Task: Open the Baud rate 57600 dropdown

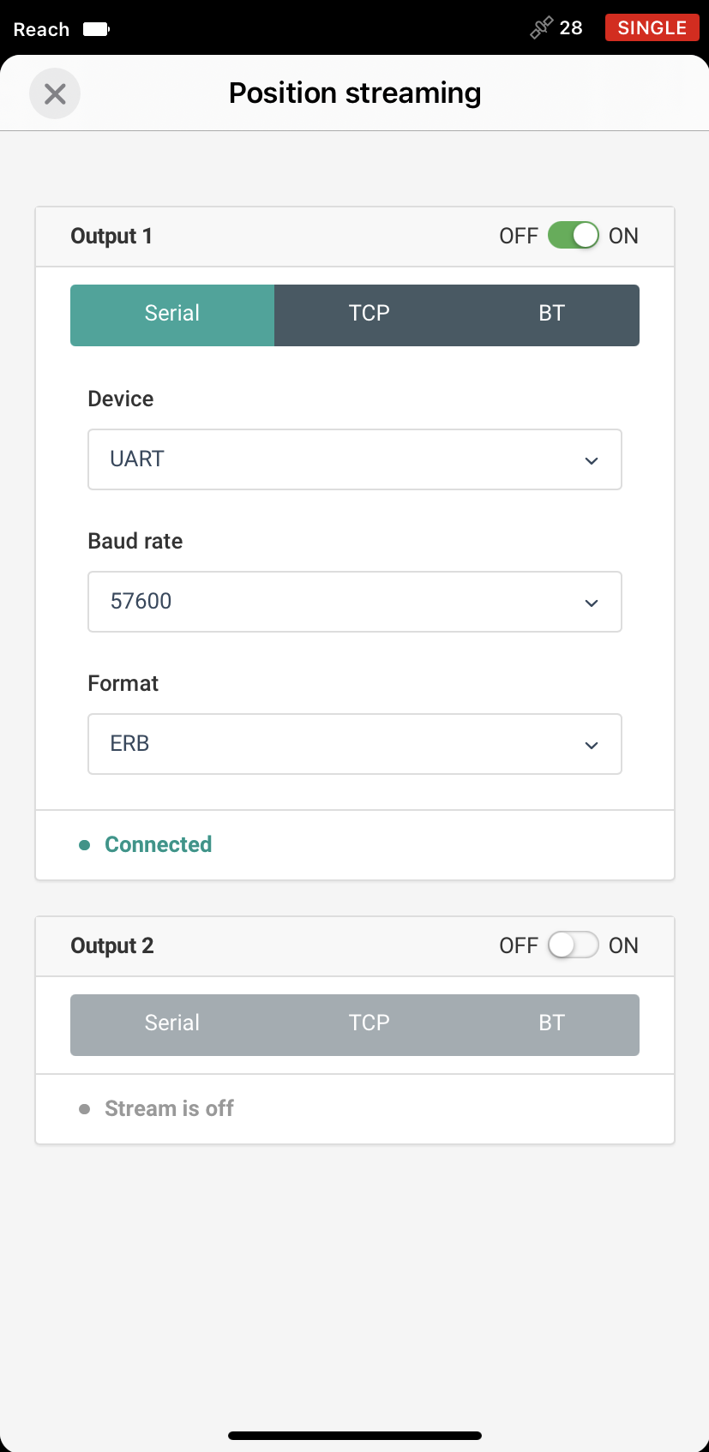Action: (355, 602)
